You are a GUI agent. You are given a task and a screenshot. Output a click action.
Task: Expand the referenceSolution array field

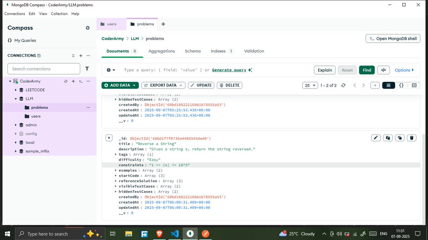pos(116,181)
